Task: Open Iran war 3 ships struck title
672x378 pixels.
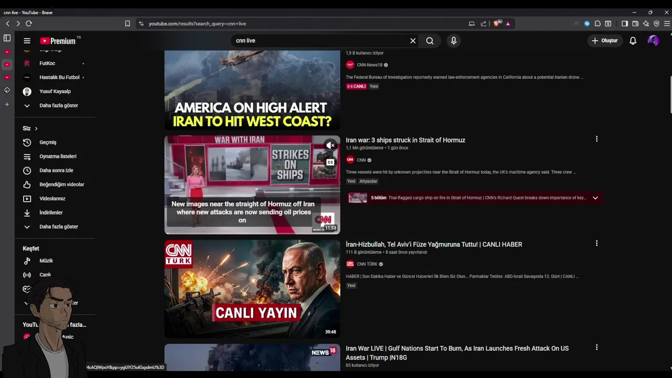Action: point(405,140)
